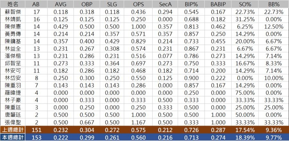Click the 姓名 column header
The height and width of the screenshot is (141, 289).
(12, 4)
